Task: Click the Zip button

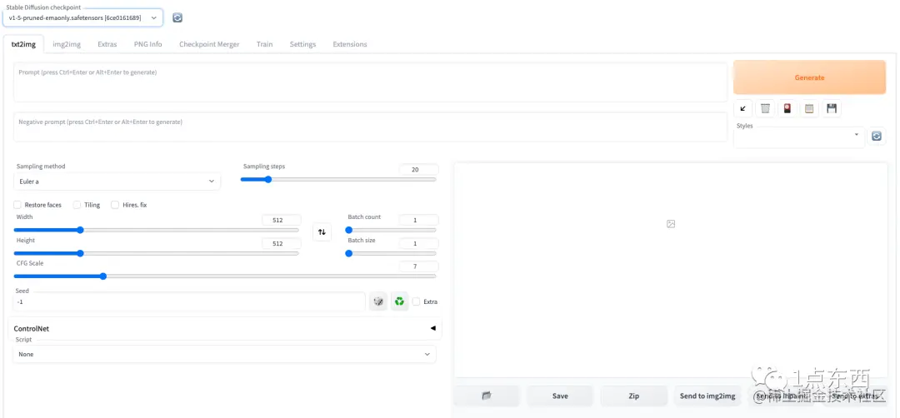Action: pyautogui.click(x=633, y=396)
